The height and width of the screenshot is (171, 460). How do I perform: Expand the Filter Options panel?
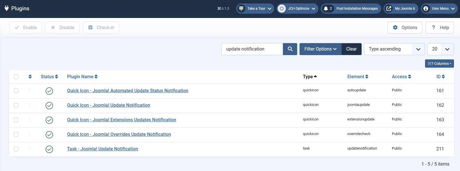click(x=320, y=49)
